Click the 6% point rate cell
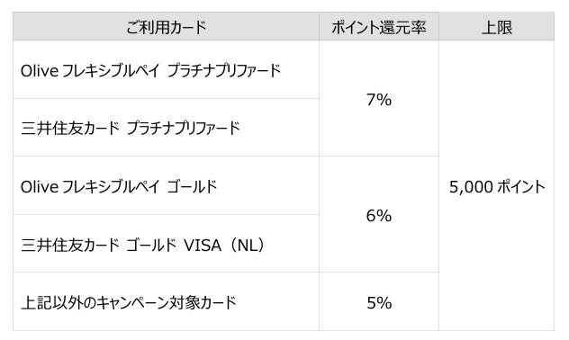Viewport: 569px width, 340px height. (x=379, y=215)
